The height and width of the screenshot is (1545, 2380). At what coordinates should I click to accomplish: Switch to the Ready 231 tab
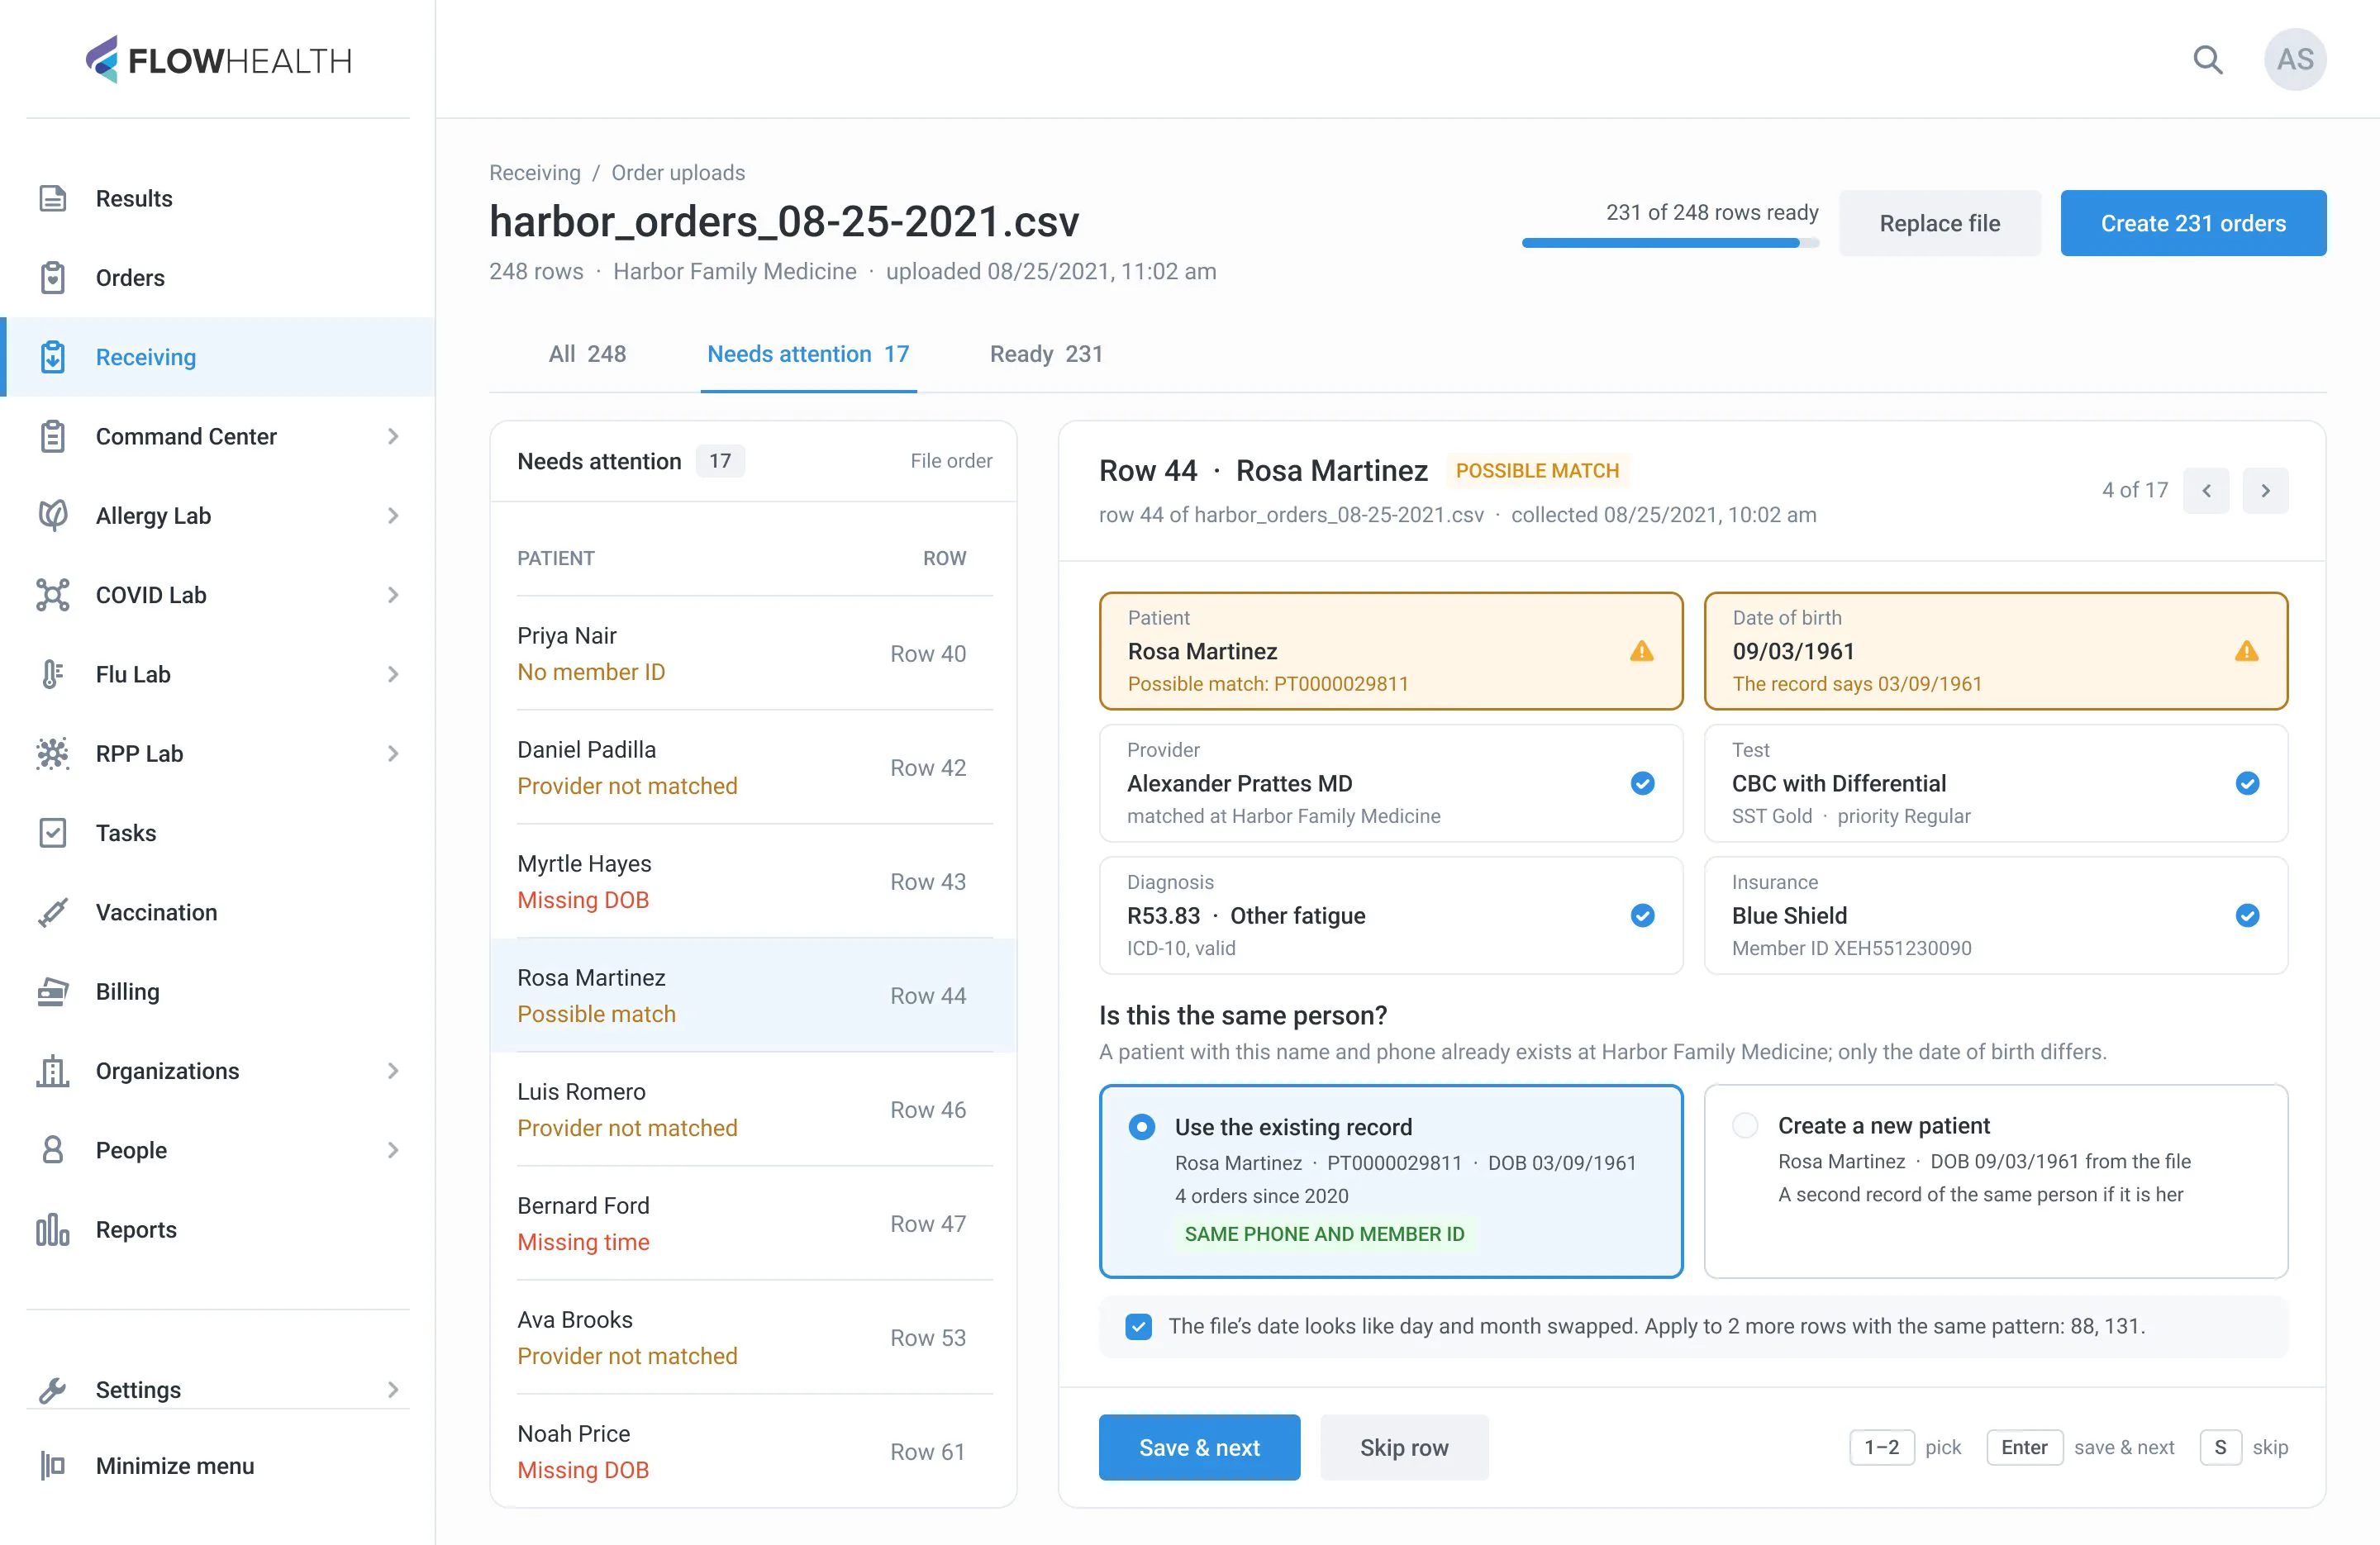(1046, 354)
